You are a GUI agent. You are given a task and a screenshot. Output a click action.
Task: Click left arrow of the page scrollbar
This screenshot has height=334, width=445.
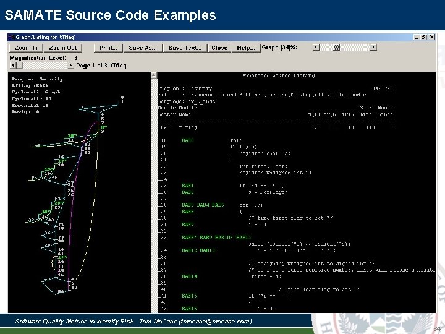point(13,66)
